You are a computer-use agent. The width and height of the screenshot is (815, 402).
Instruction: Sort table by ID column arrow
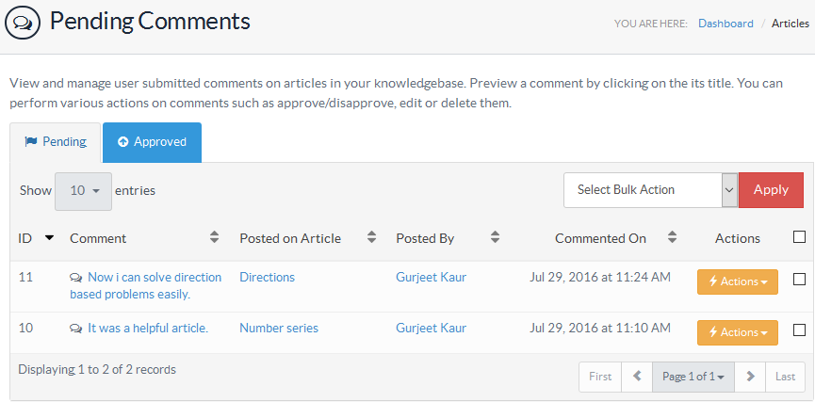pyautogui.click(x=49, y=238)
